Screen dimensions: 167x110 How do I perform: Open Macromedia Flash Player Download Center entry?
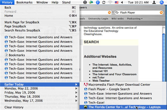point(123,85)
